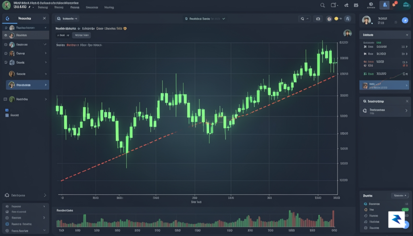Click the search icon in the second right panel header
The height and width of the screenshot is (236, 413).
pos(365,101)
